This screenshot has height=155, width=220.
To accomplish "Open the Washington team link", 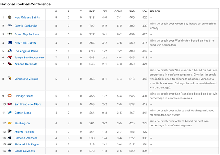I will [x=22, y=123].
